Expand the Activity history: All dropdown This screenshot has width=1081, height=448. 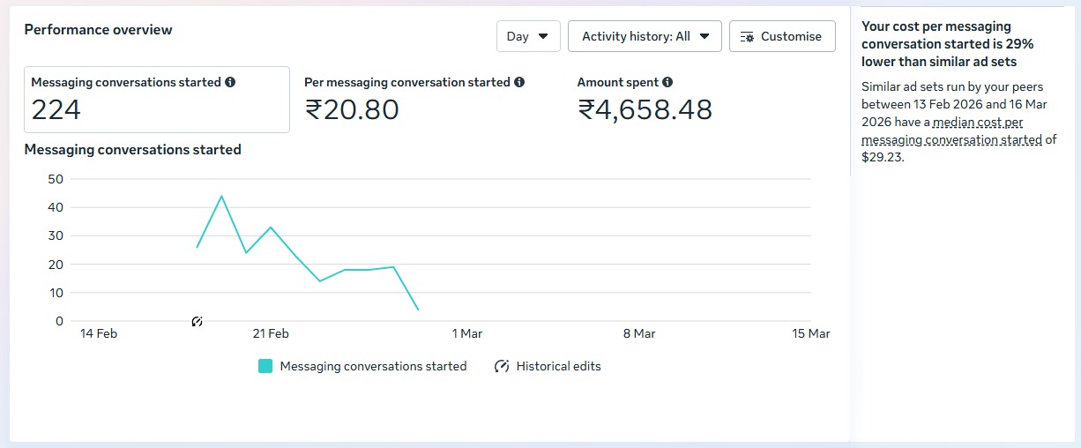pyautogui.click(x=645, y=36)
